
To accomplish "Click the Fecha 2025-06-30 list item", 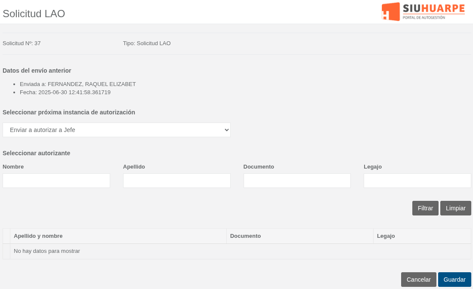I will [65, 92].
